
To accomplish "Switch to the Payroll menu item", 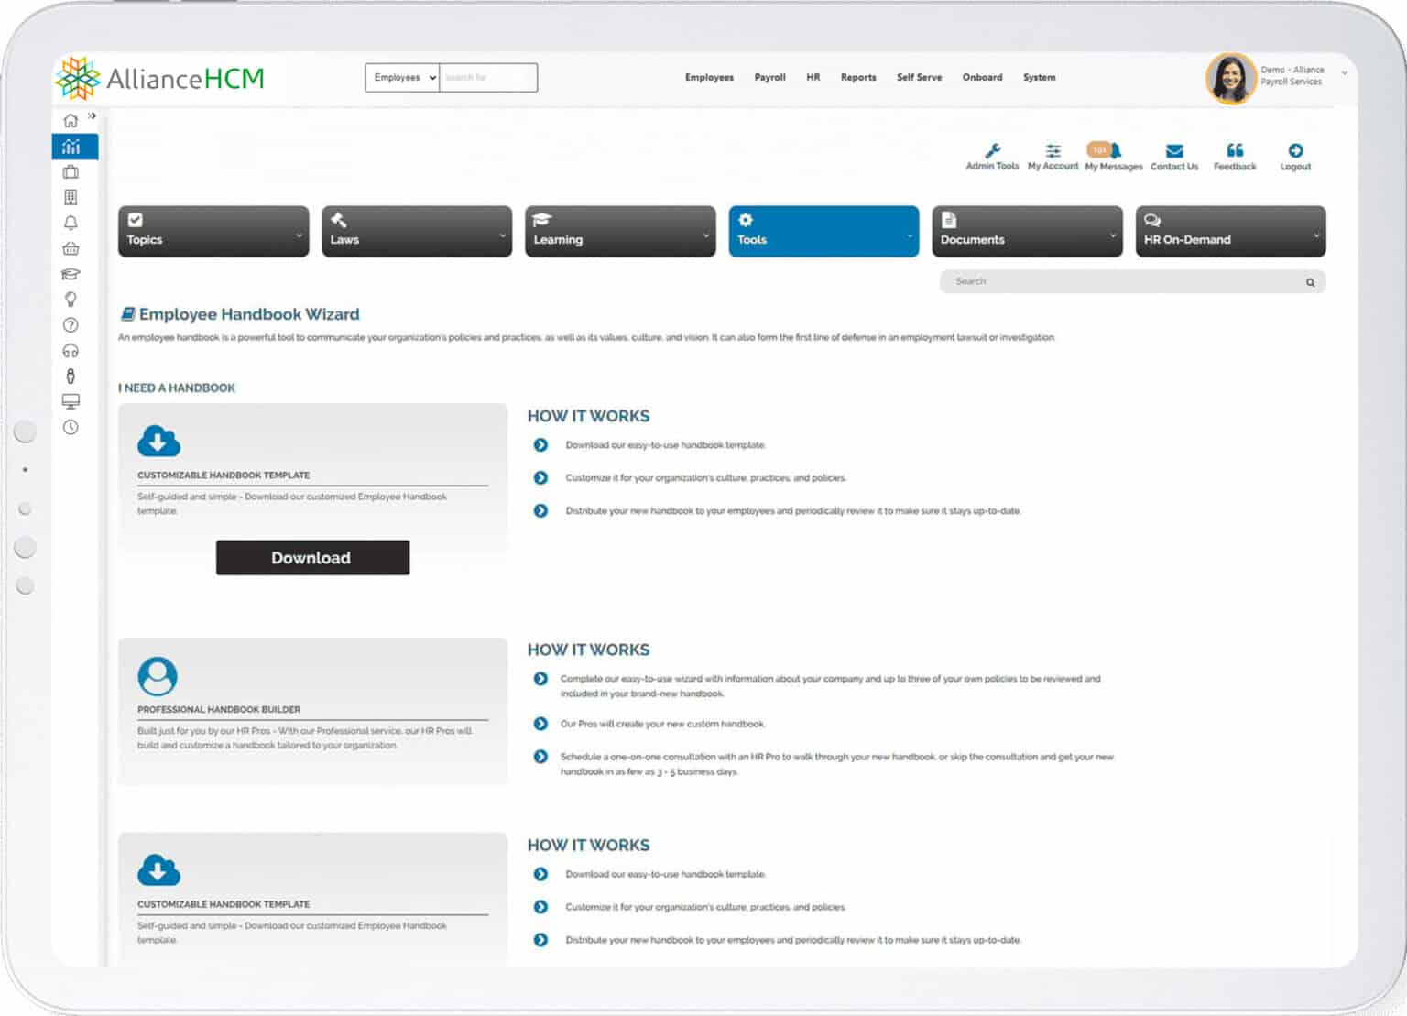I will pyautogui.click(x=769, y=78).
